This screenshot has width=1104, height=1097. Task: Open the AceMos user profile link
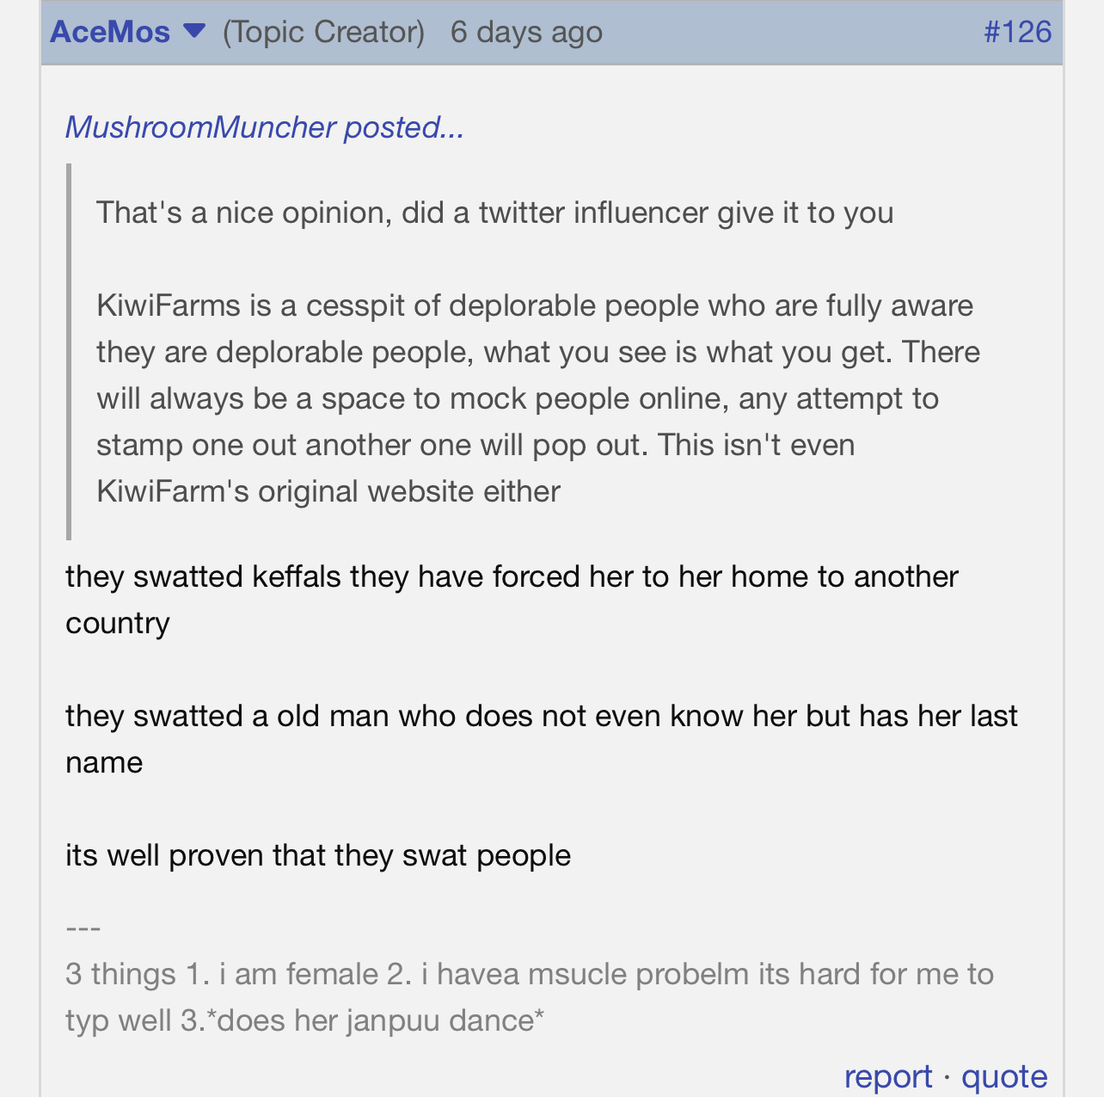[x=110, y=32]
